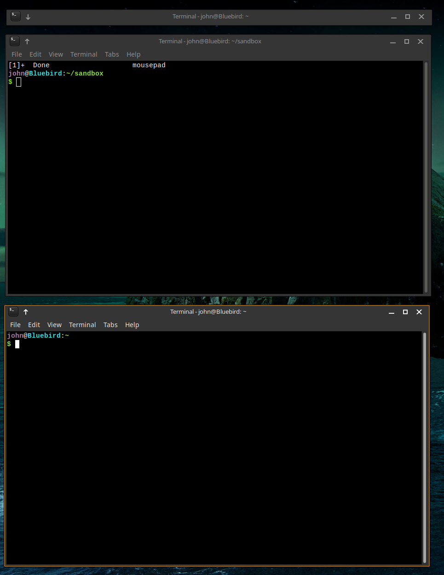
Task: Click the bottom terminal title 'Terminal - john@Bluebird: ~'
Action: [208, 312]
